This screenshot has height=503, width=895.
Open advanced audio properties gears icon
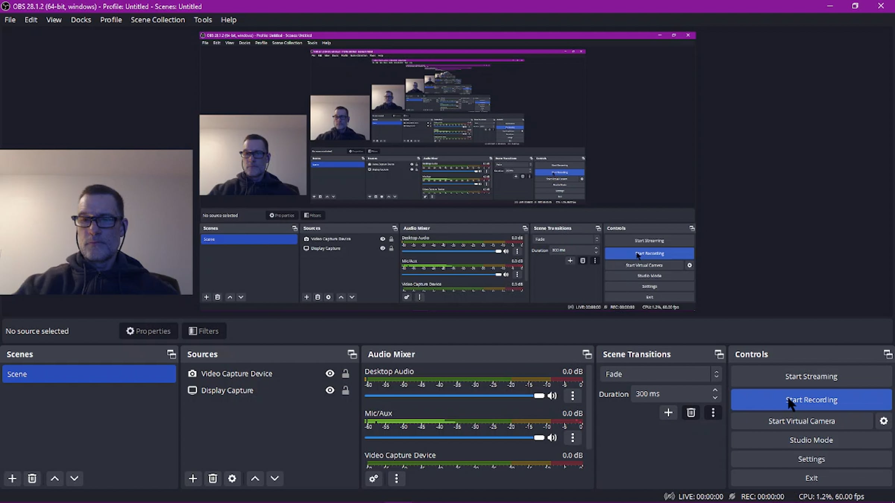pos(374,478)
